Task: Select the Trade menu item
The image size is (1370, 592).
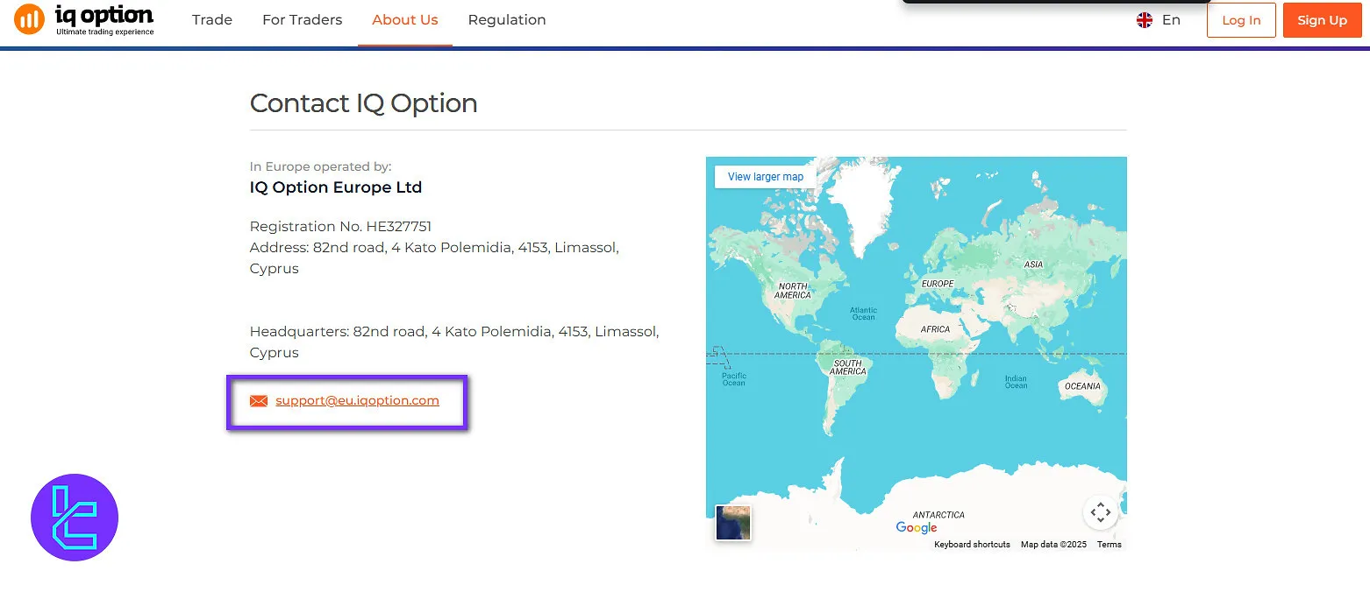Action: pyautogui.click(x=211, y=19)
